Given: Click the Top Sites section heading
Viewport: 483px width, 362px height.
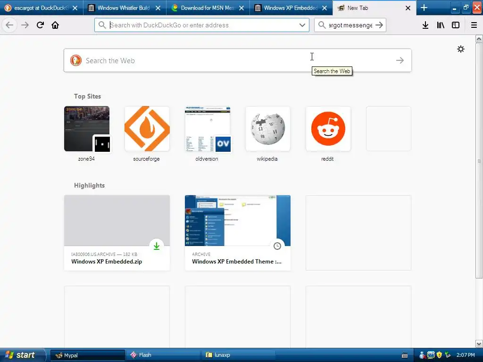Looking at the screenshot, I should [87, 96].
